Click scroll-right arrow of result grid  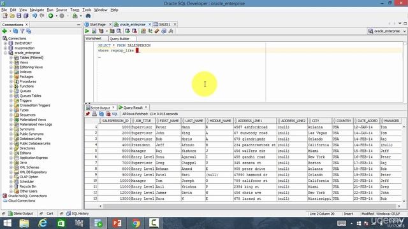(398, 206)
